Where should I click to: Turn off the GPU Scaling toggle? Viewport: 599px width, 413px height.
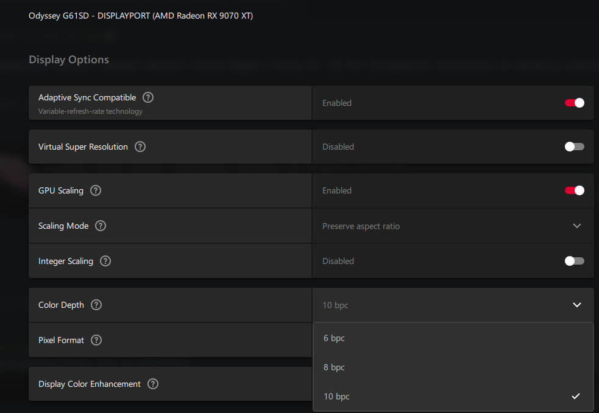coord(575,190)
